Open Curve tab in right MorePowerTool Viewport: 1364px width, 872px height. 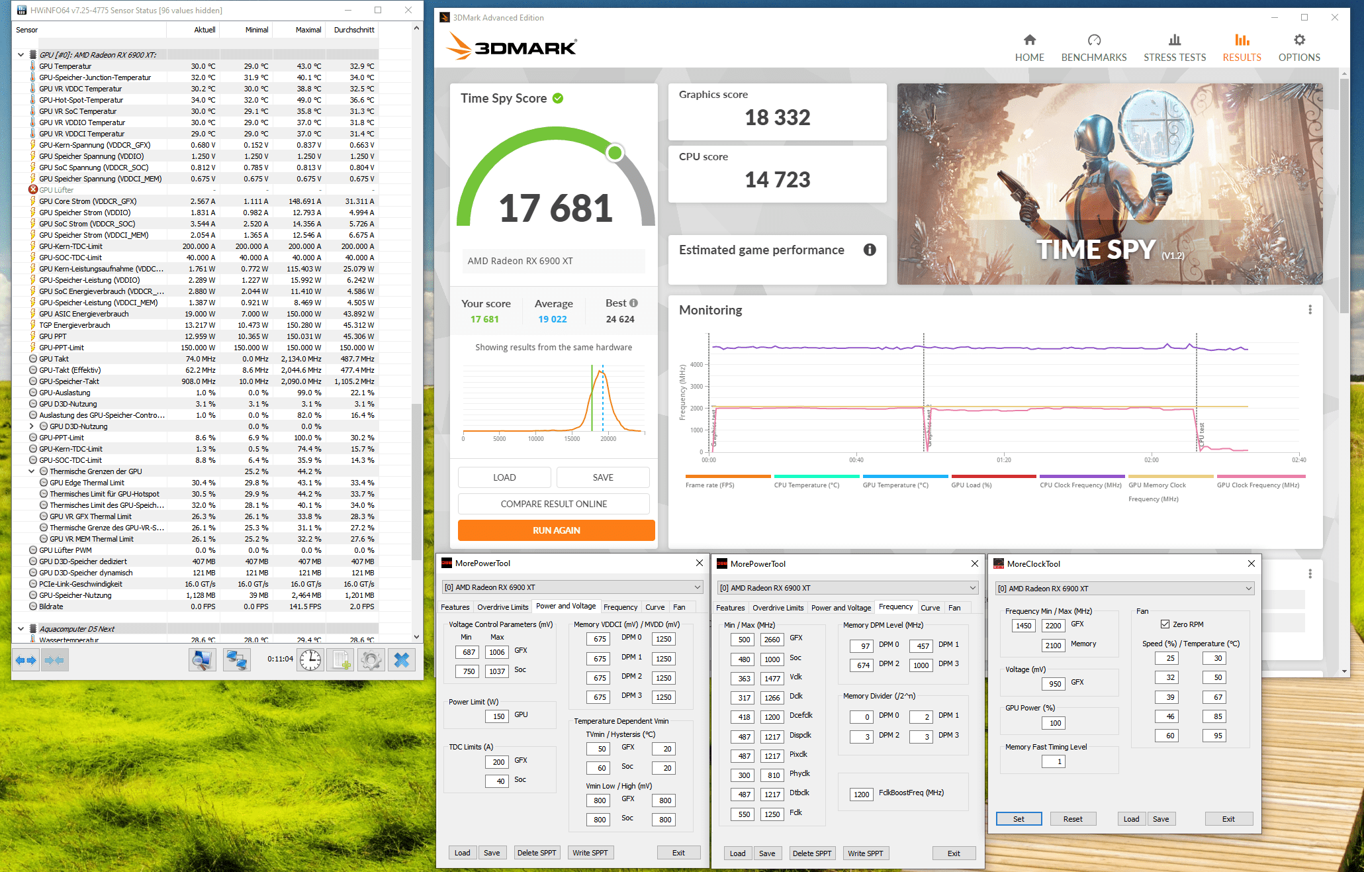point(931,608)
